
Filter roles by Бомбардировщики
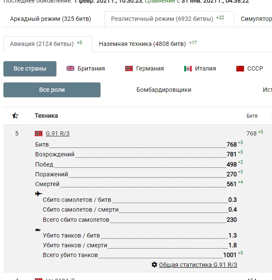coord(164,90)
